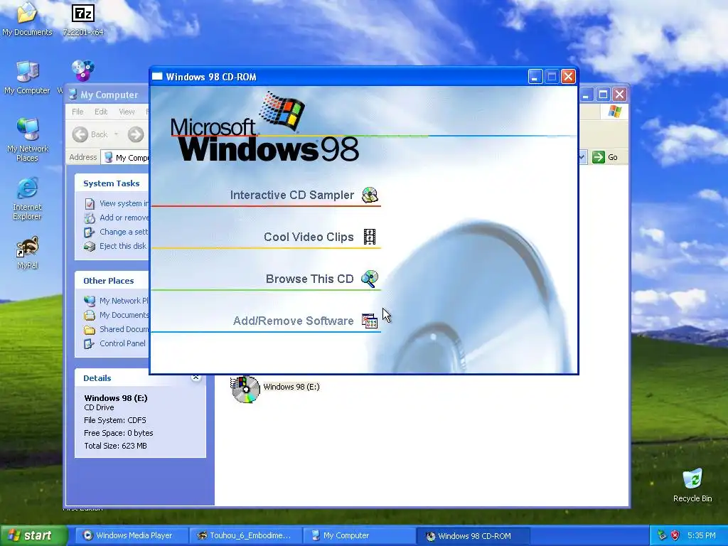Click the Total Size: 623 MB detail
728x546 pixels.
pos(115,446)
